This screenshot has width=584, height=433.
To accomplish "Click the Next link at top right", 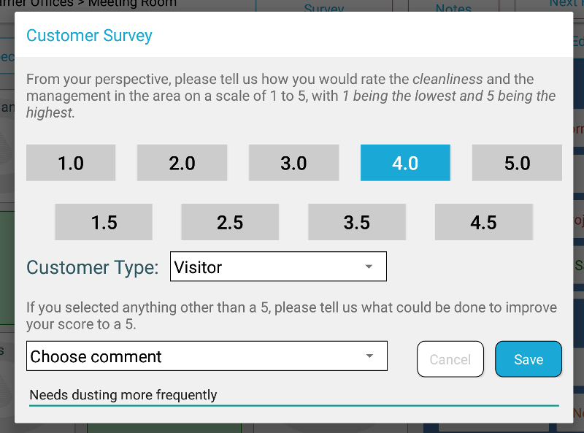I will click(562, 4).
